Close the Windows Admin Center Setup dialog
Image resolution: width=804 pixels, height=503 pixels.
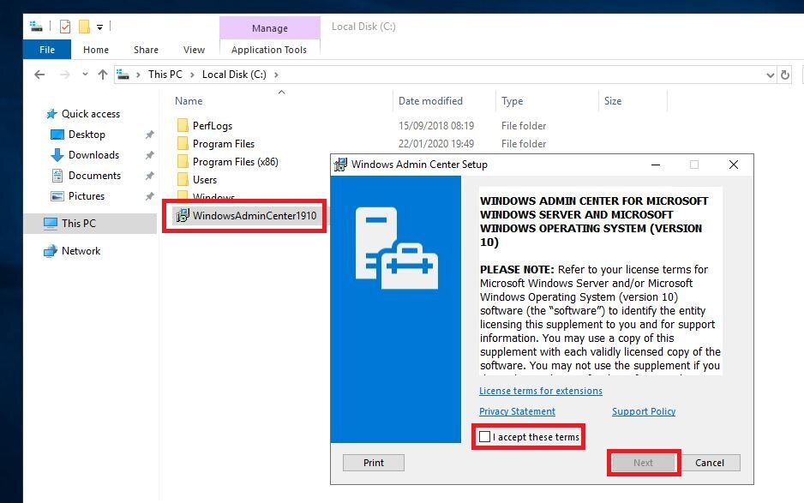[x=734, y=165]
